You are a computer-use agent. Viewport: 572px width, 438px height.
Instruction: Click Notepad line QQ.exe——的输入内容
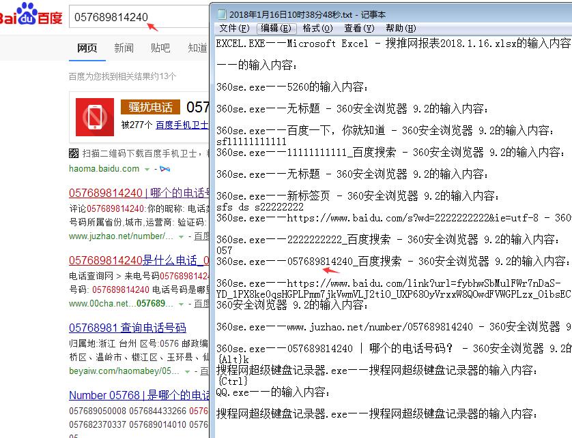point(273,392)
